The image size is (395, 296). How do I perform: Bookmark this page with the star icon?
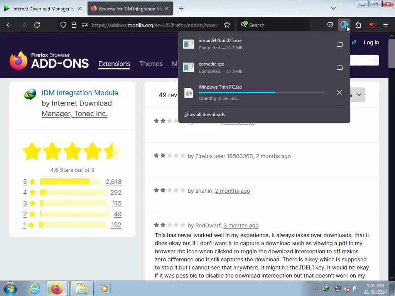tap(227, 25)
